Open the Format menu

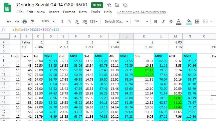(x=69, y=12)
